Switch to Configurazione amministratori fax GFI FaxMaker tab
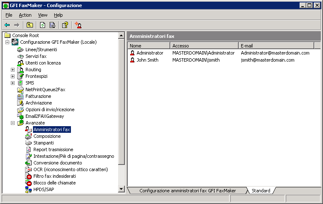 click(187, 191)
